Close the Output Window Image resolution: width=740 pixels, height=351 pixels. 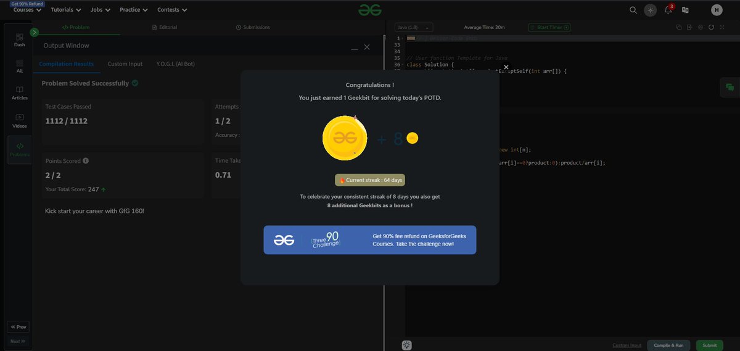(x=367, y=47)
